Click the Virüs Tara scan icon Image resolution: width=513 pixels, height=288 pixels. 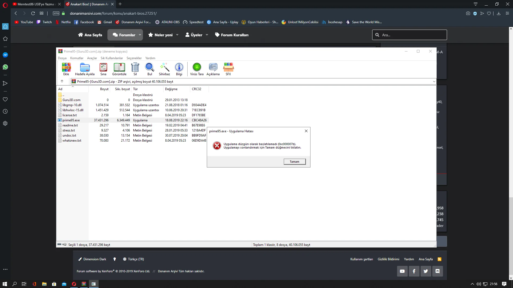coord(197,69)
